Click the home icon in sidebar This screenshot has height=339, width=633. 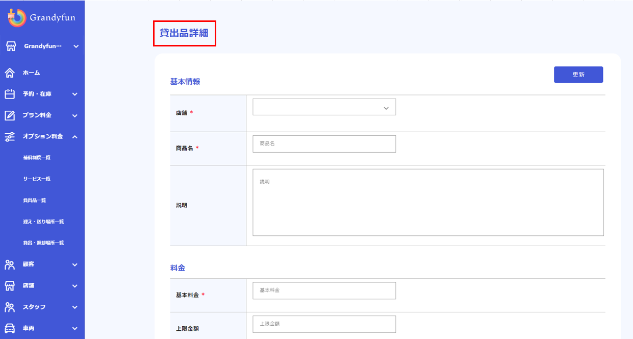[10, 73]
